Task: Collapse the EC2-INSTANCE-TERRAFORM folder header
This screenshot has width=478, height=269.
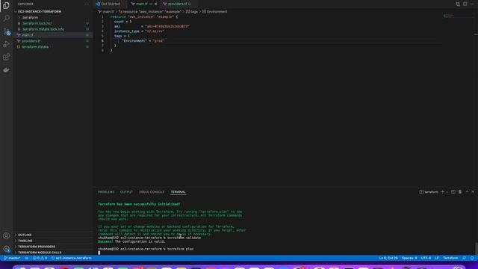Action: pyautogui.click(x=53, y=12)
